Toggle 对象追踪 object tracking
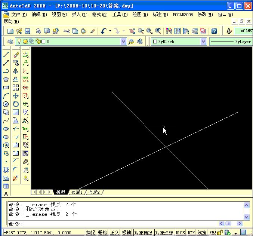Screen dimensions: 253x236 pos(164,233)
